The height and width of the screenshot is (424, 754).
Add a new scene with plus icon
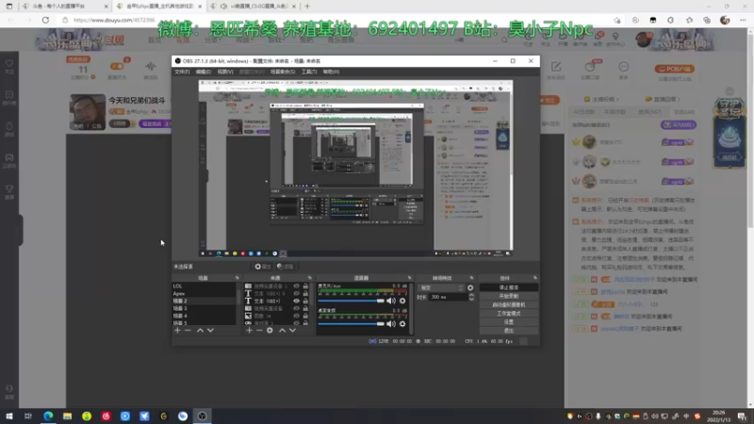point(177,331)
